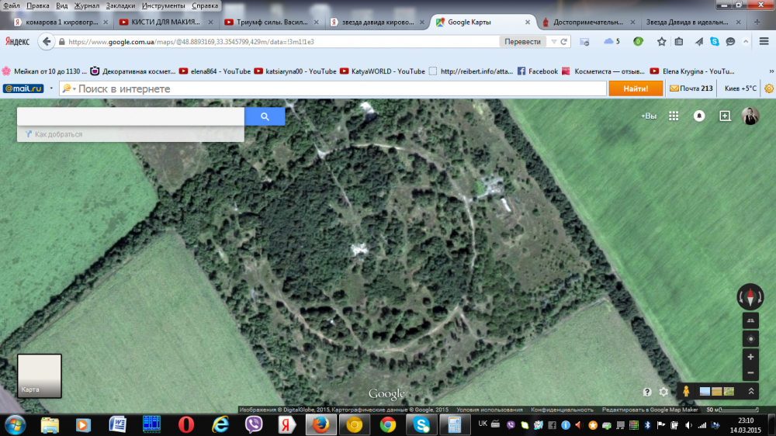Open the Windows Start menu
The width and height of the screenshot is (776, 436).
[x=15, y=424]
